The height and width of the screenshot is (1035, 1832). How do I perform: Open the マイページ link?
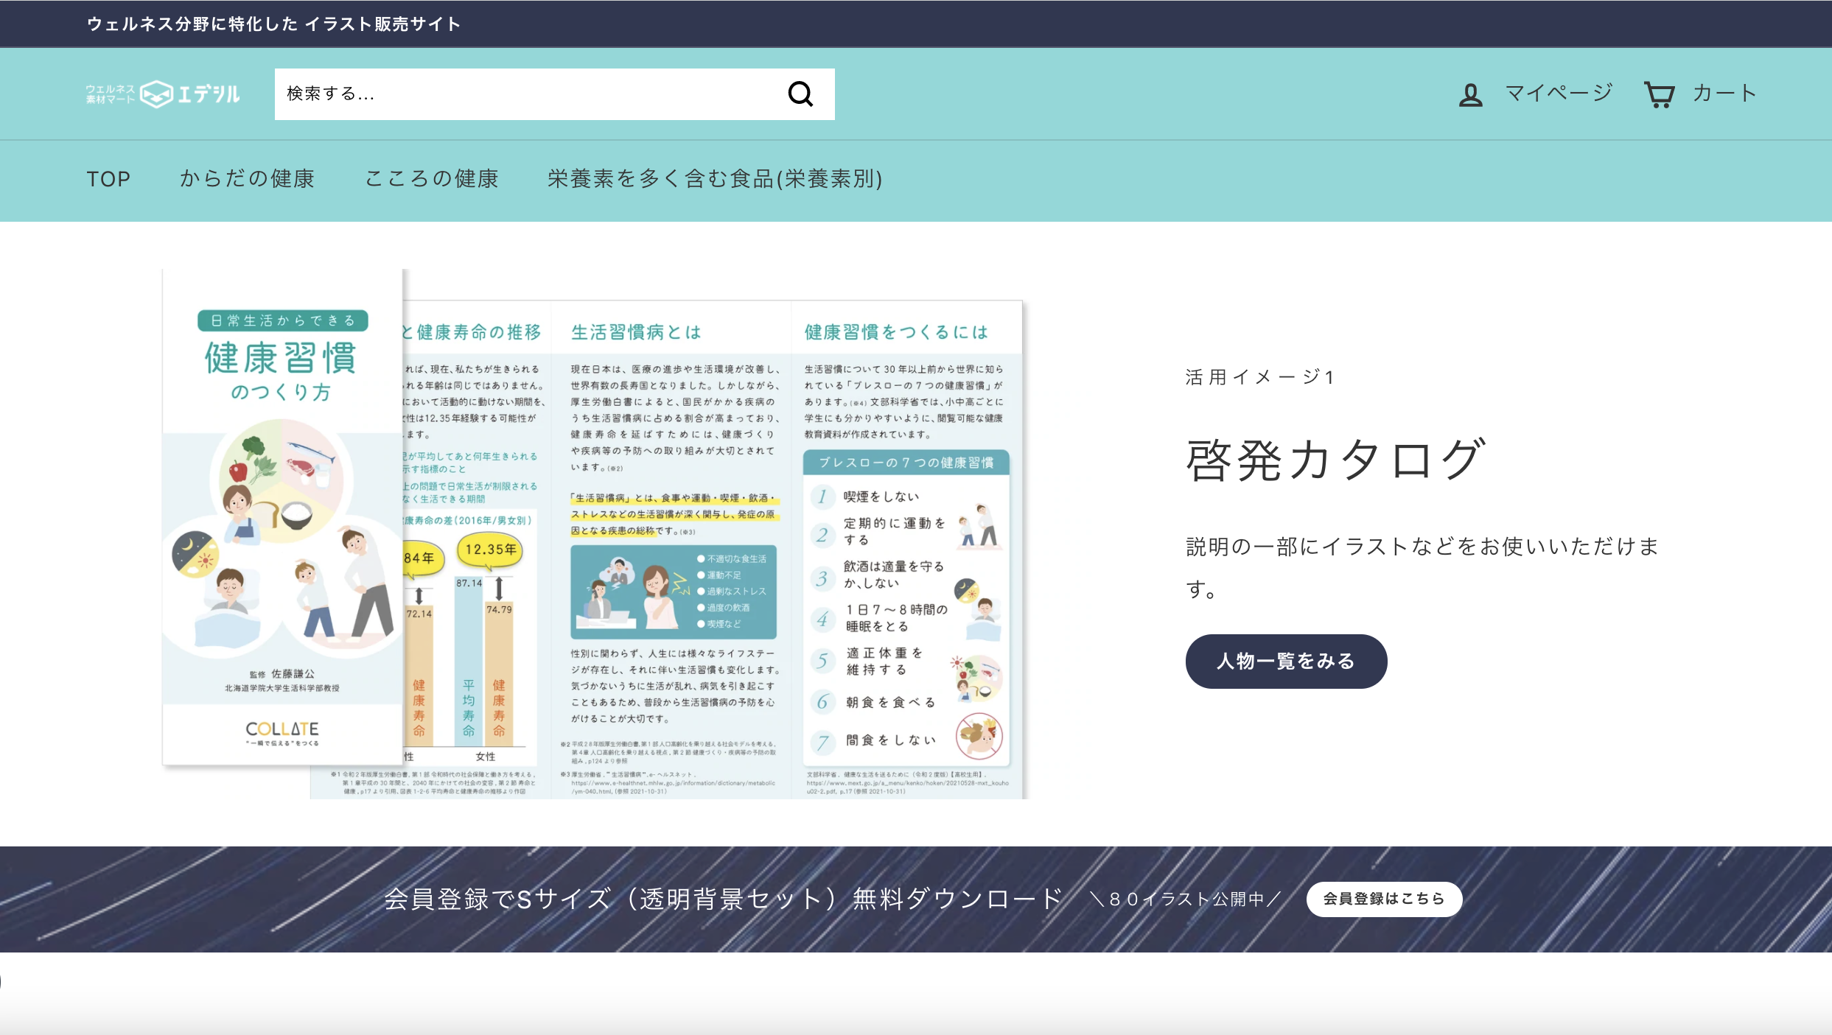tap(1559, 94)
